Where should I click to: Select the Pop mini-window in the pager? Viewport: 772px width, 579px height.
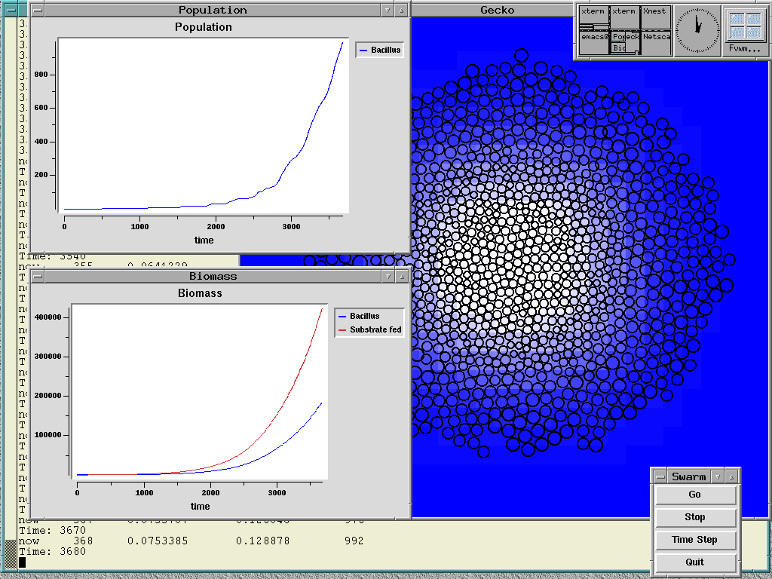point(618,37)
